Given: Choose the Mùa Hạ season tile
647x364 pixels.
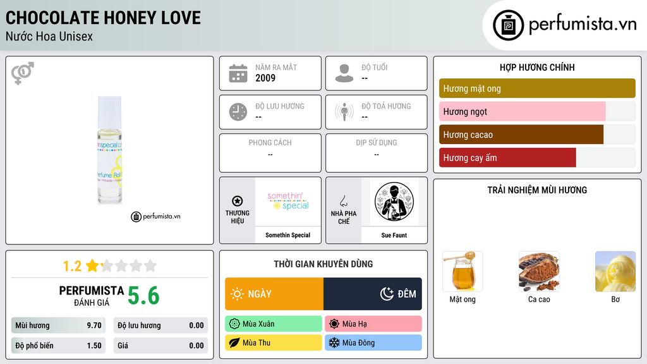Looking at the screenshot, I should (373, 324).
